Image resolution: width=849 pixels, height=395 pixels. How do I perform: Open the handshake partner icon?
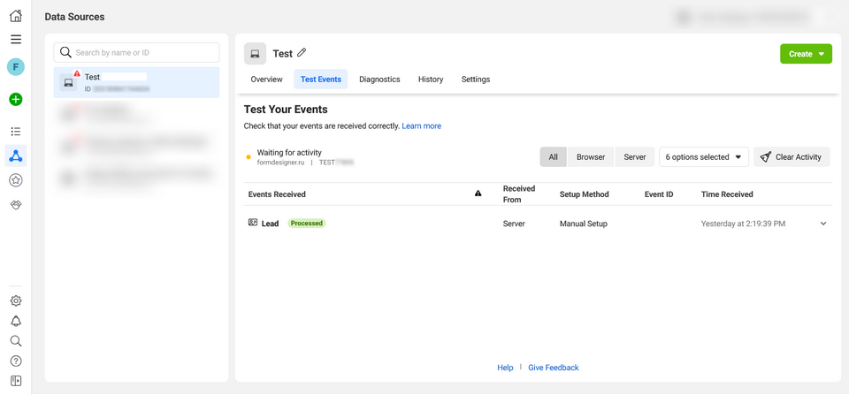tap(16, 204)
